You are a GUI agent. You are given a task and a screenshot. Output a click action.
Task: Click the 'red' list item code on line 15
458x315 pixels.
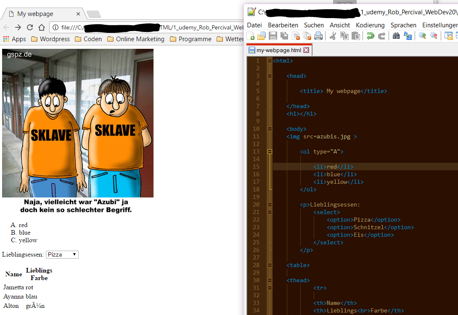pyautogui.click(x=333, y=167)
